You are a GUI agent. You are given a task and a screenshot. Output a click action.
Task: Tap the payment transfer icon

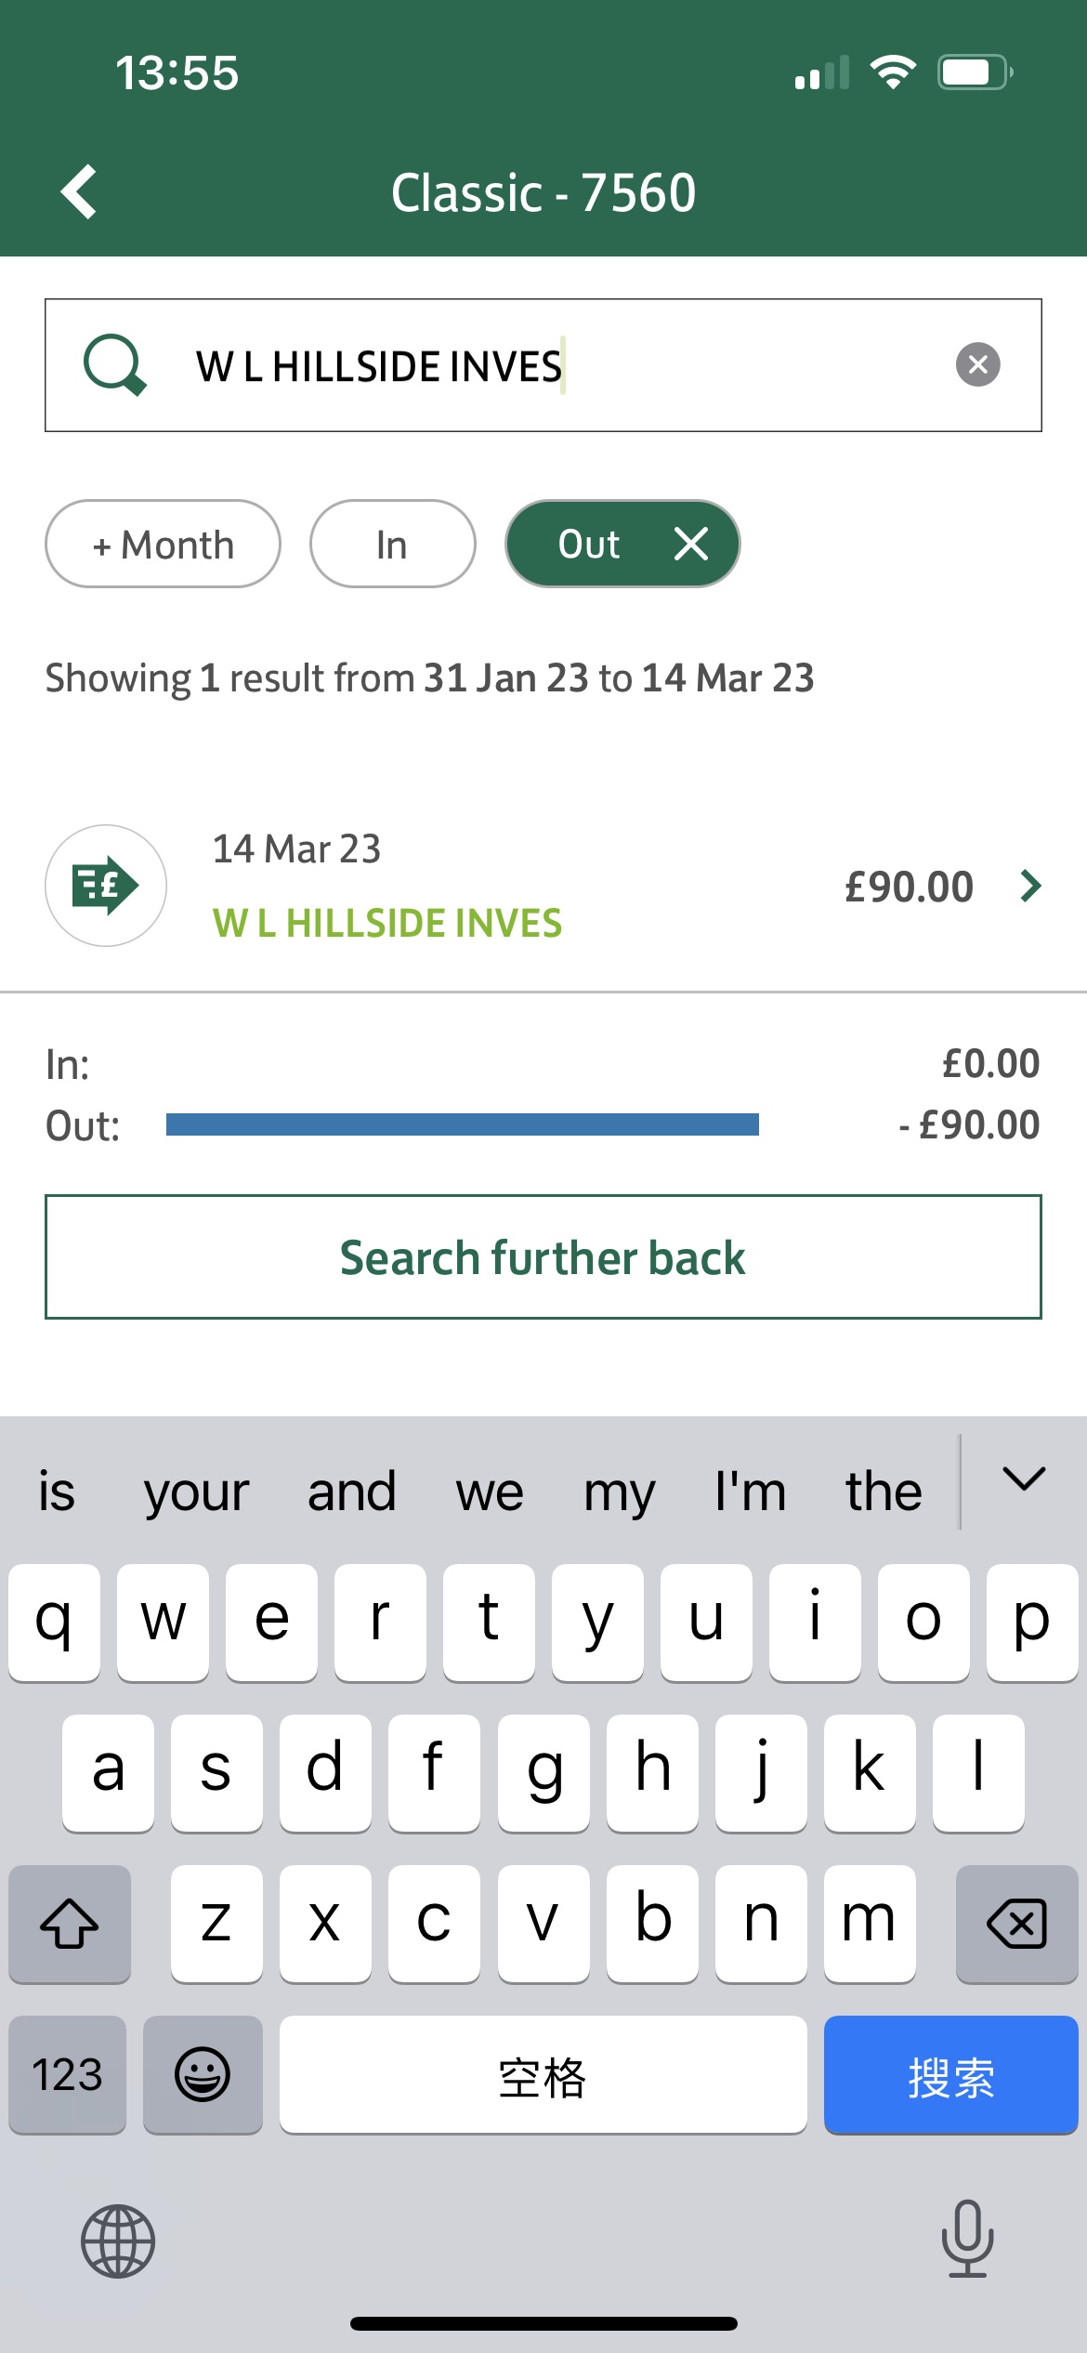pos(106,886)
